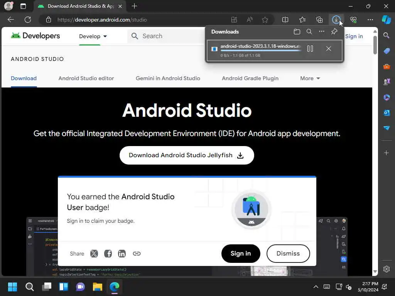This screenshot has height=296, width=395.
Task: Expand the Develop dropdown menu
Action: click(93, 36)
